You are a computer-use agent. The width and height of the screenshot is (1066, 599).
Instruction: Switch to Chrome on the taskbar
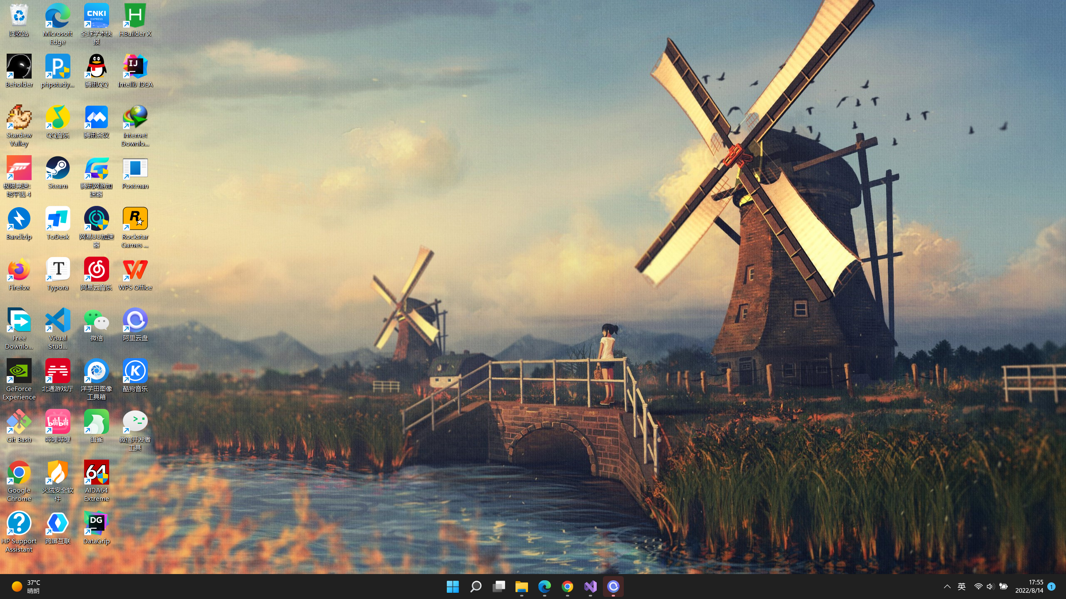coord(567,587)
